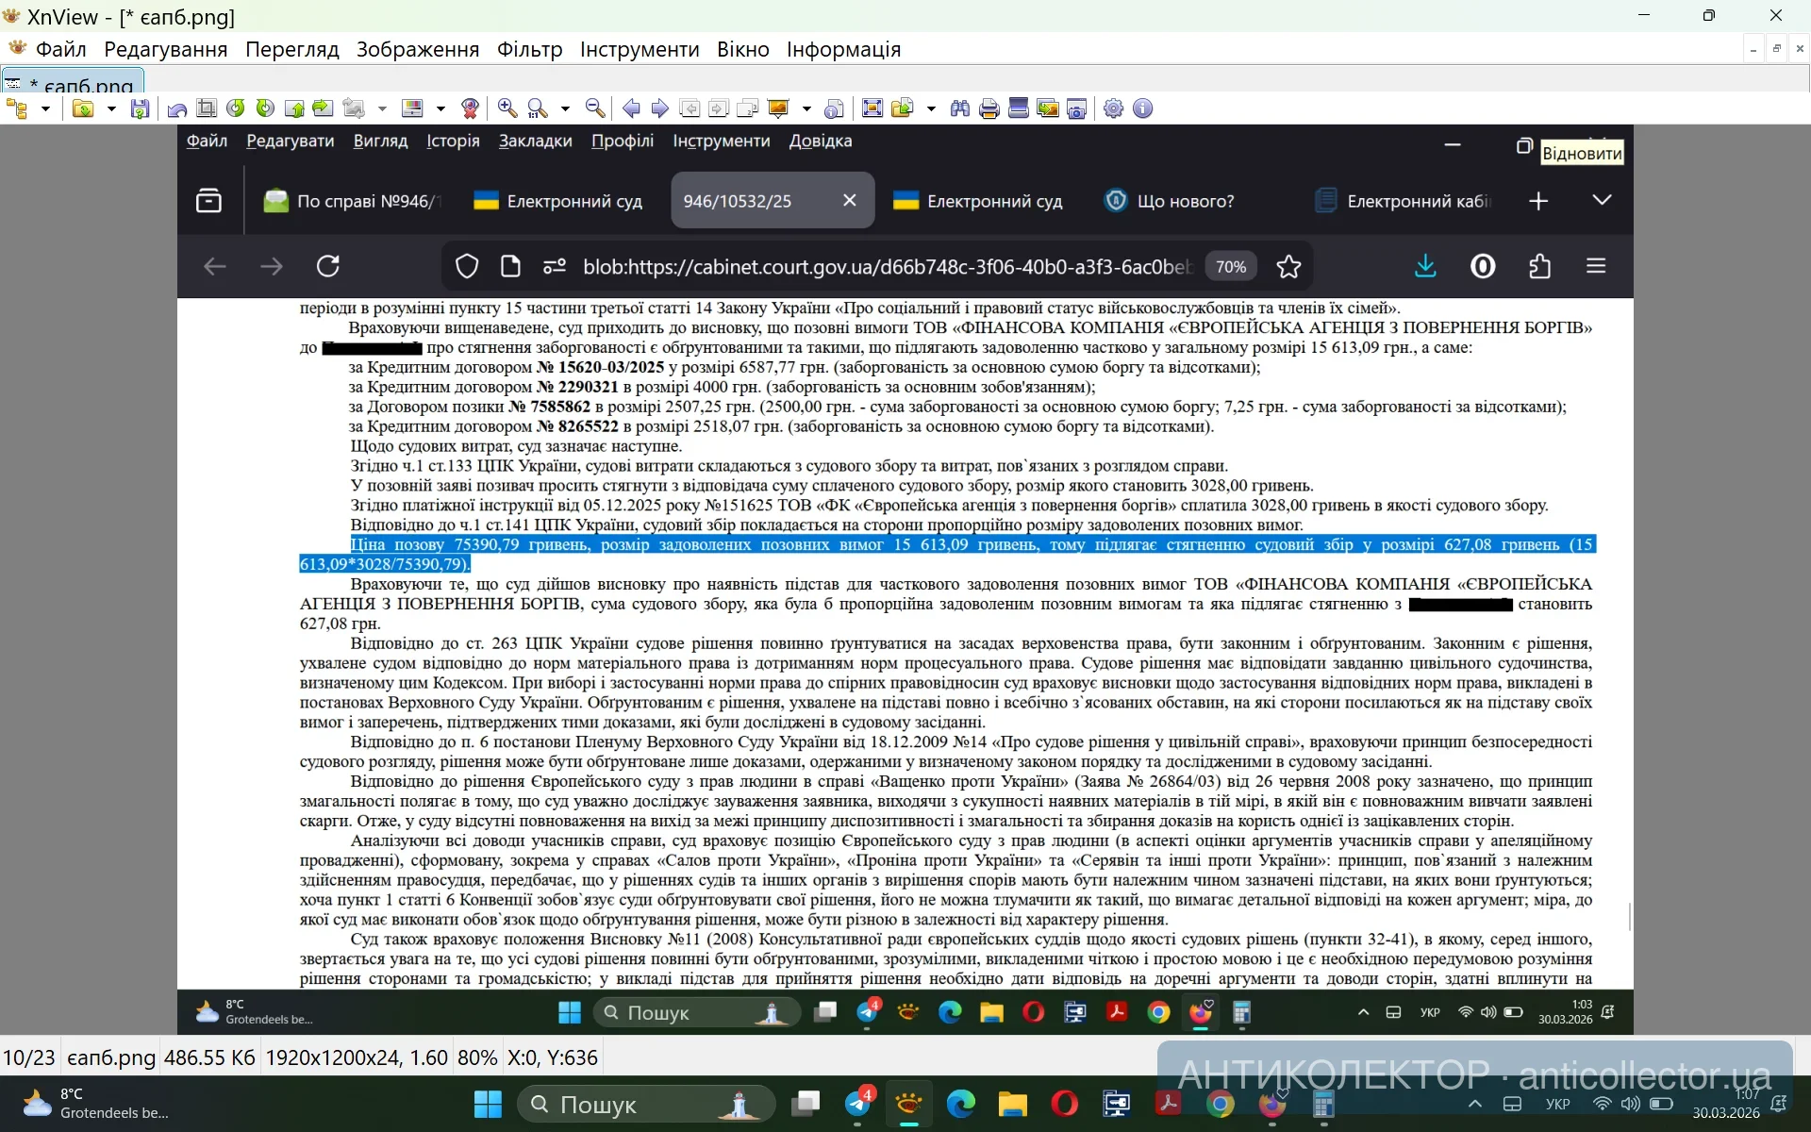Open XnView settings gear
Image resolution: width=1811 pixels, height=1132 pixels.
coord(1113,108)
